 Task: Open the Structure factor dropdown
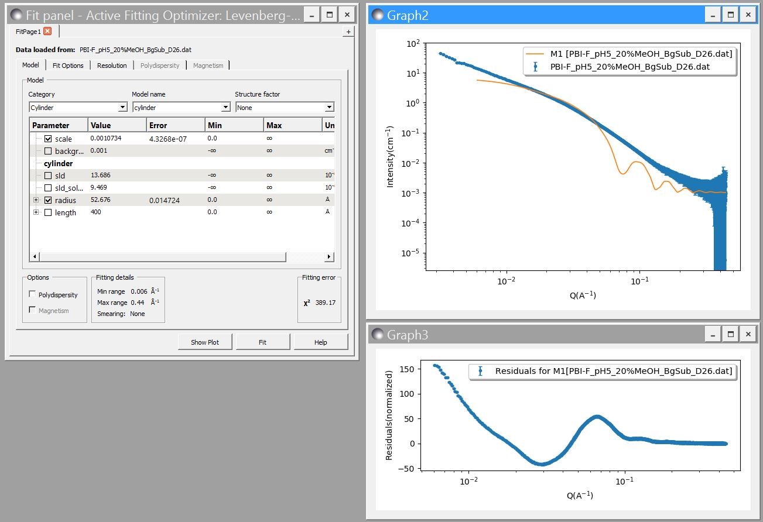pos(285,107)
